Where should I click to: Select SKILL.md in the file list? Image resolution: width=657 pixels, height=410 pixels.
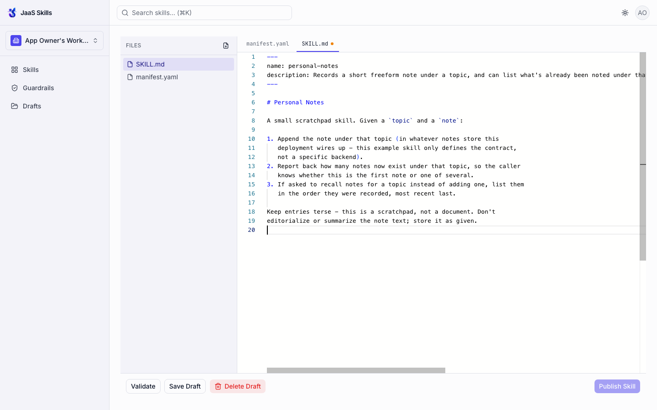point(178,64)
